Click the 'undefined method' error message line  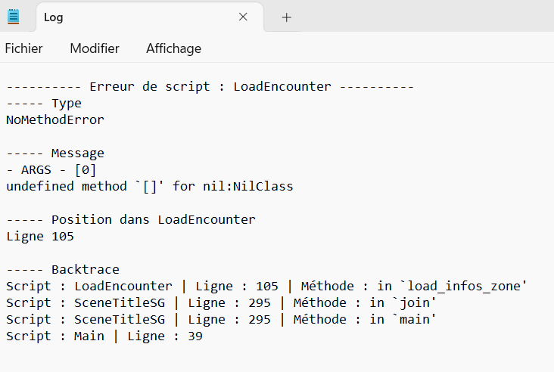(150, 186)
